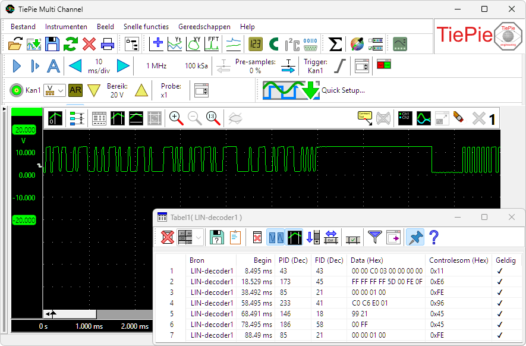The image size is (526, 346).
Task: Decrease time base with left arrow
Action: click(x=75, y=66)
